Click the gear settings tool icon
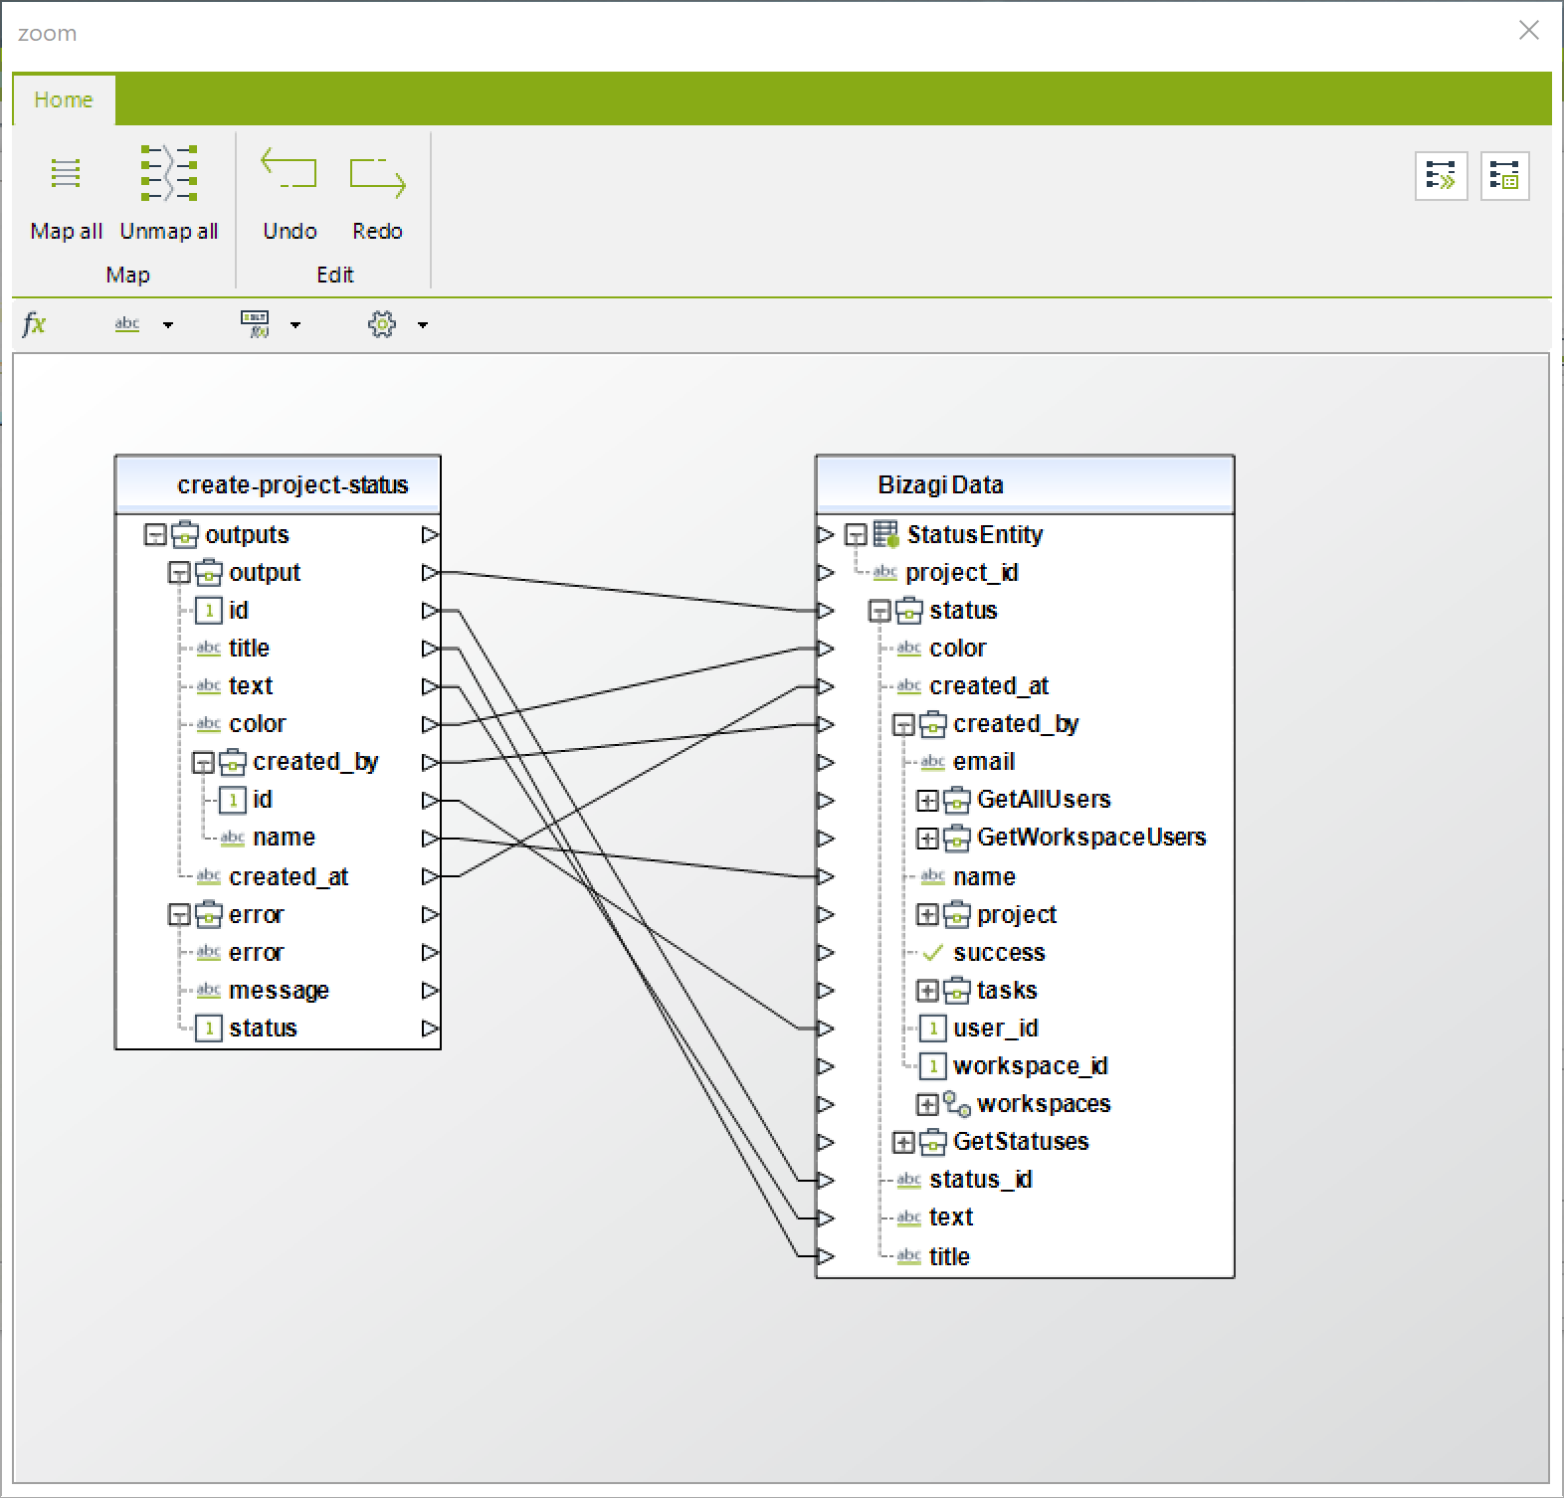 tap(382, 324)
